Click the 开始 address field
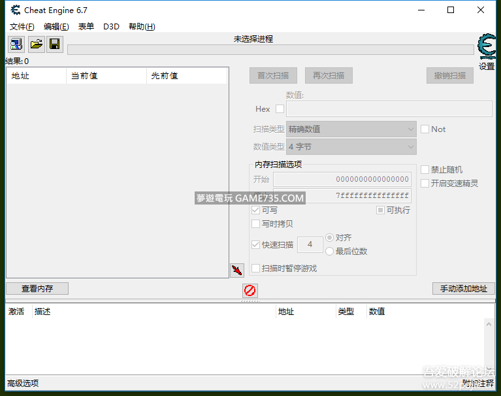This screenshot has height=396, width=501. pos(342,179)
